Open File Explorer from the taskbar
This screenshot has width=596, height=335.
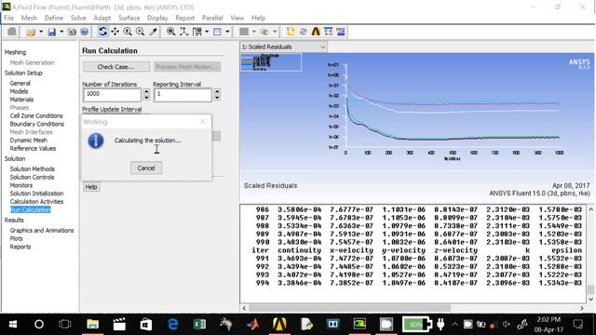point(92,324)
